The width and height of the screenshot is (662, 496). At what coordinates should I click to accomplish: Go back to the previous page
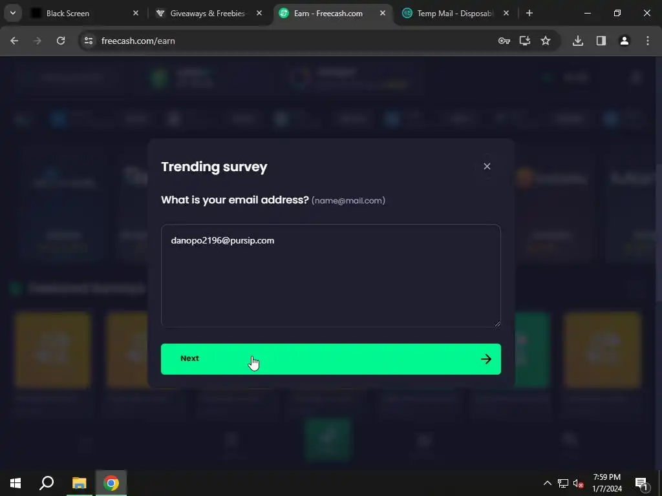click(14, 41)
